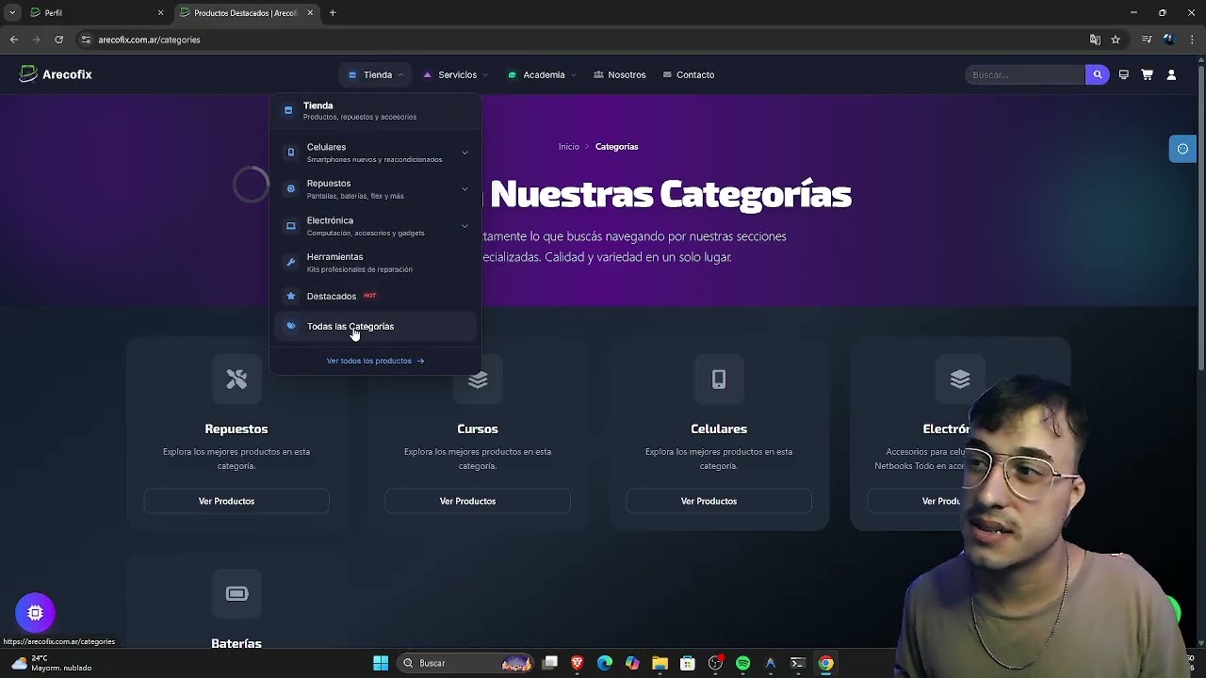The width and height of the screenshot is (1206, 678).
Task: Open Chrome's three-dot menu
Action: click(1192, 40)
